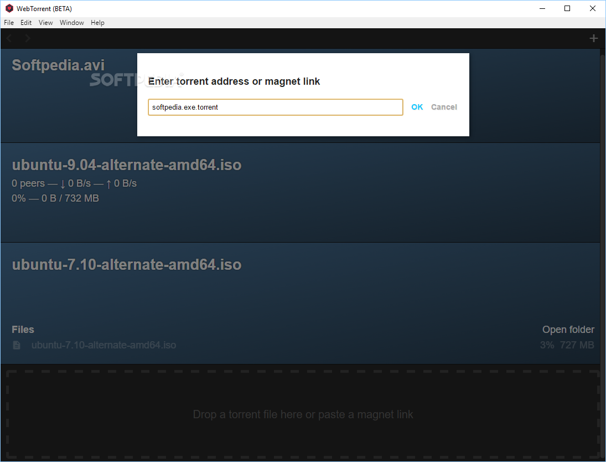Open the Edit menu
Image resolution: width=606 pixels, height=462 pixels.
coord(26,23)
